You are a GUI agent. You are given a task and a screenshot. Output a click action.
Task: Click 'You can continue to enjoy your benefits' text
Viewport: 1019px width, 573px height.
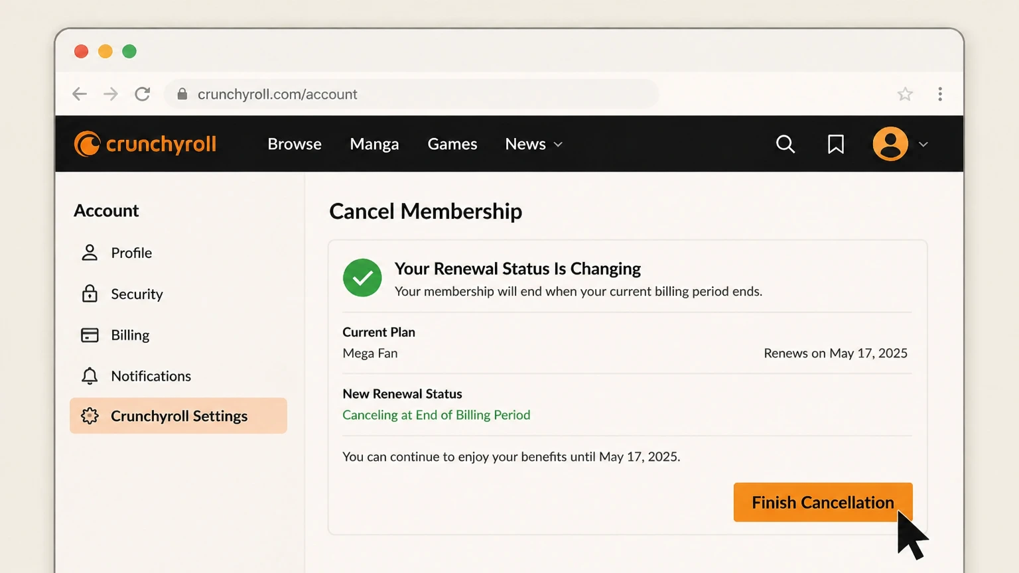tap(511, 457)
